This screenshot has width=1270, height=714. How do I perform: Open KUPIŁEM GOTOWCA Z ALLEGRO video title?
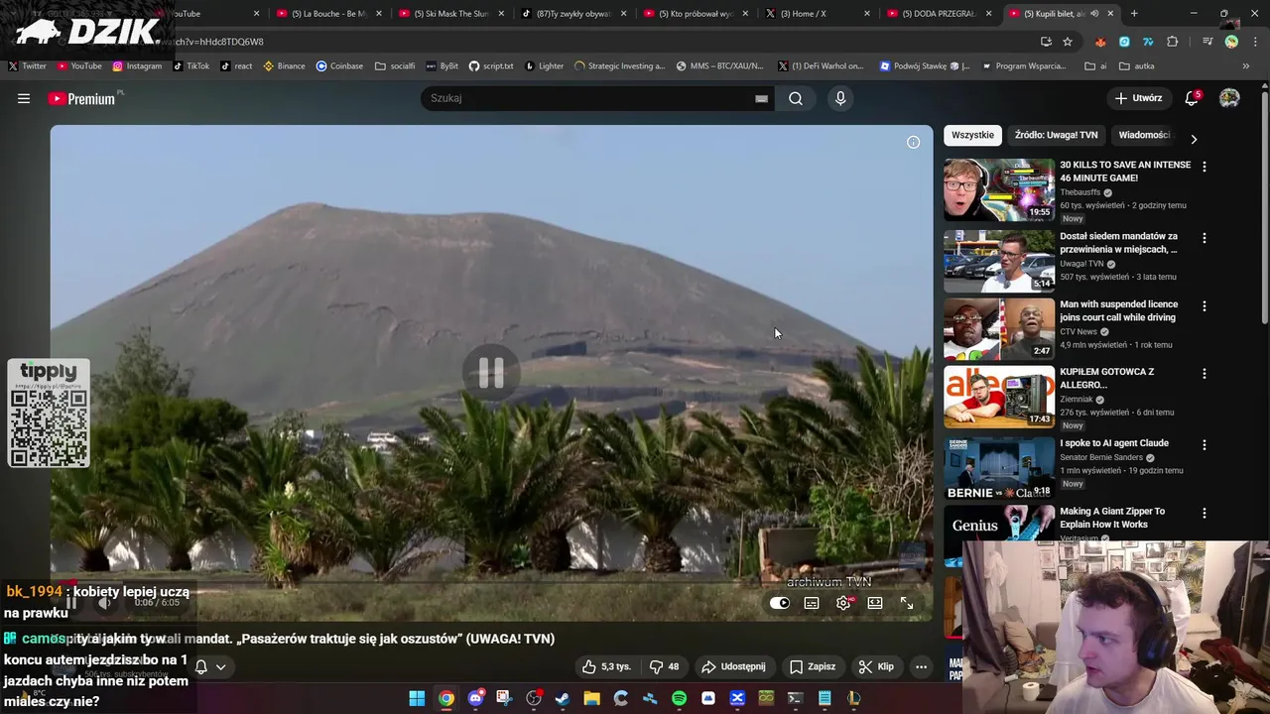tap(1106, 378)
